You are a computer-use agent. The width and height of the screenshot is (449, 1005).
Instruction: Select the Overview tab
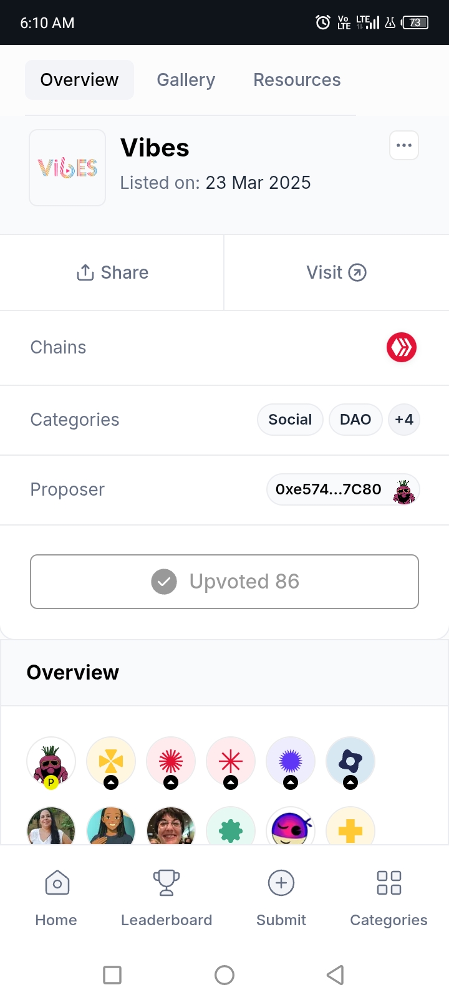pyautogui.click(x=79, y=80)
